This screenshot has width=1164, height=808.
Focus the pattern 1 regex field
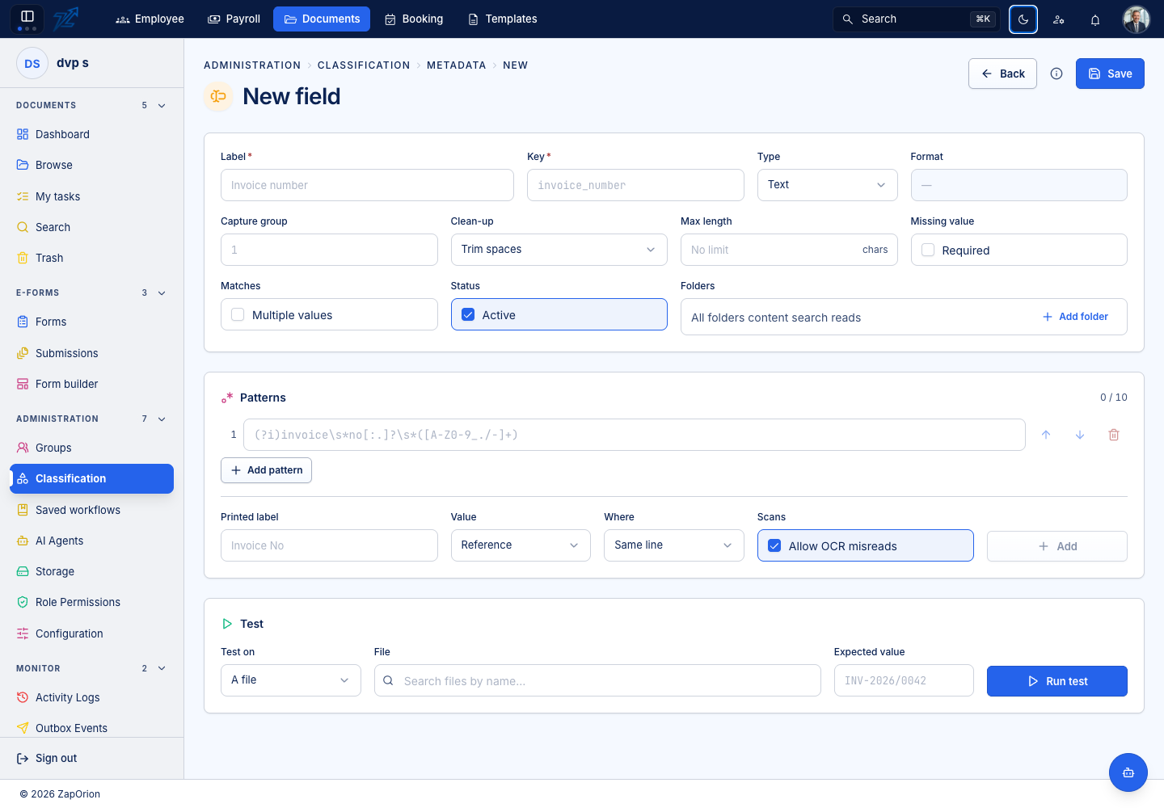(635, 435)
